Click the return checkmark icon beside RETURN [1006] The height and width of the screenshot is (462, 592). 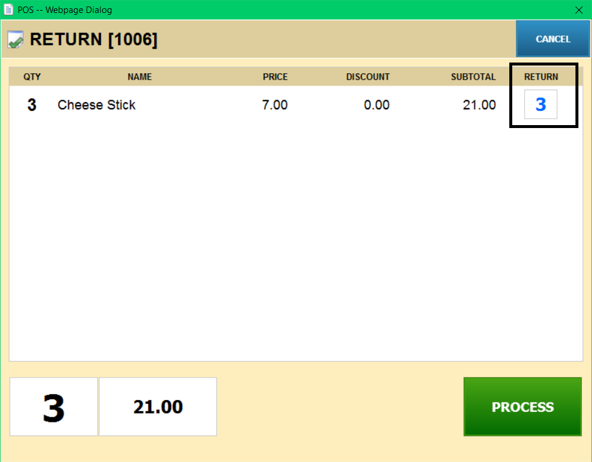point(15,40)
